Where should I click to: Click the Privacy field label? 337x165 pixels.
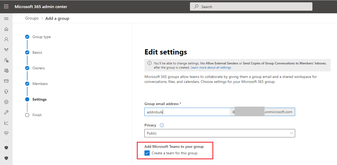[x=150, y=125]
